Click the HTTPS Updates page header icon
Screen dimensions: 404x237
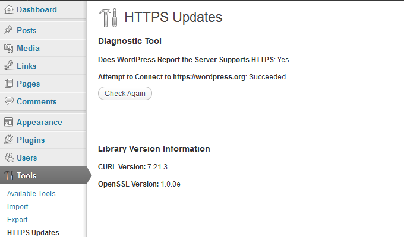pos(109,18)
